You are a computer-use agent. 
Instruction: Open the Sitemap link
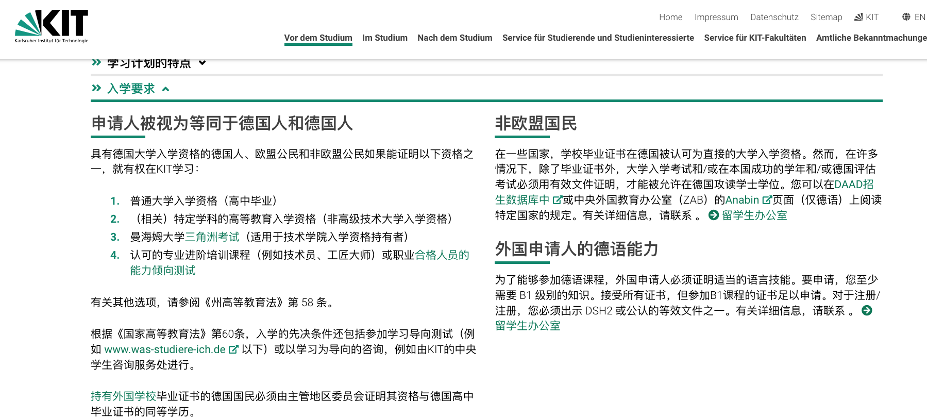[x=827, y=17]
